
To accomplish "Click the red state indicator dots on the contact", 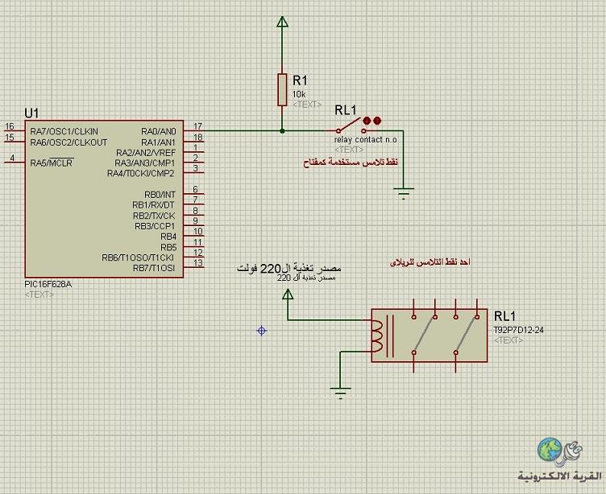I will [371, 121].
